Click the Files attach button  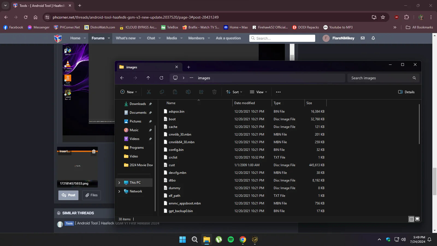(91, 195)
